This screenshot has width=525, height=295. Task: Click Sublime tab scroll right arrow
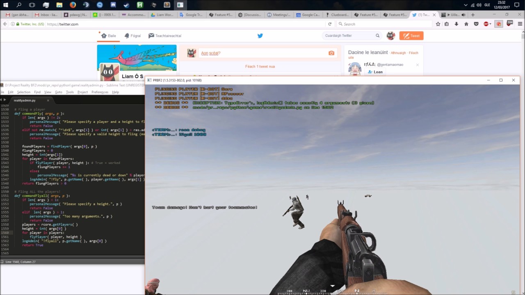[6, 100]
